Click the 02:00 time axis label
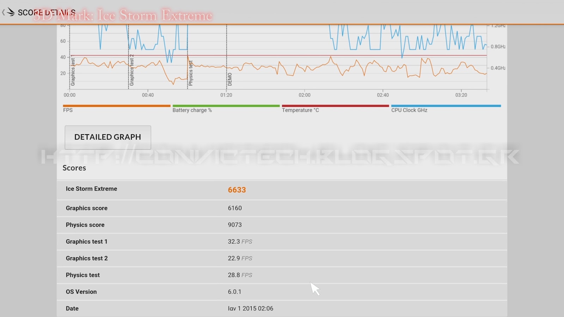564x317 pixels. click(305, 95)
